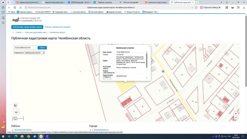This screenshot has width=247, height=139.
Task: Open the purple C app on the taskbar
Action: (47, 136)
